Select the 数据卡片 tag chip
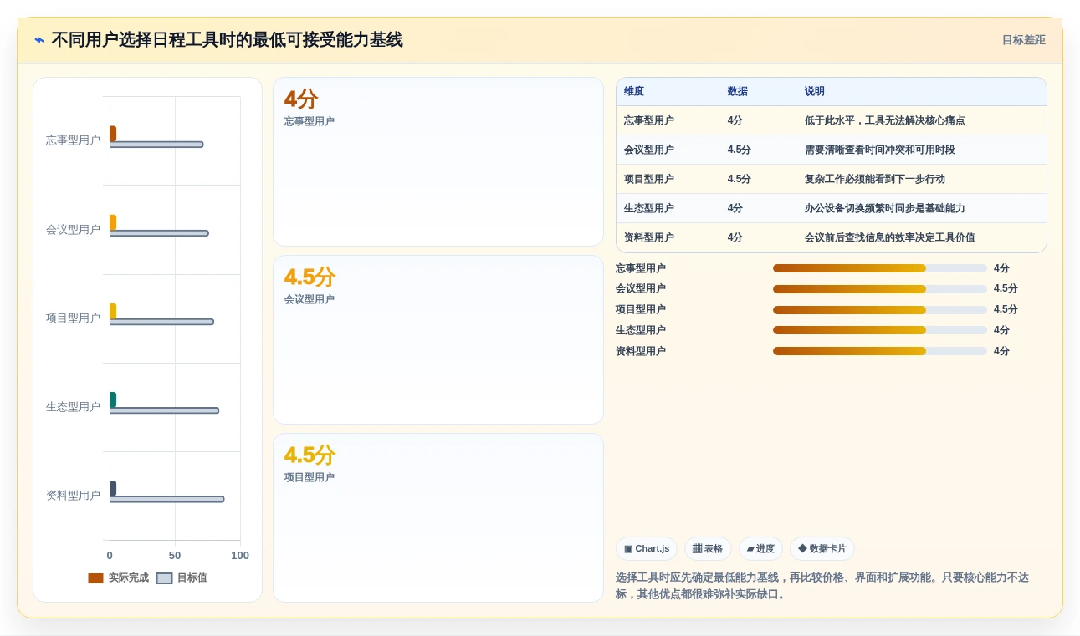 pyautogui.click(x=822, y=549)
